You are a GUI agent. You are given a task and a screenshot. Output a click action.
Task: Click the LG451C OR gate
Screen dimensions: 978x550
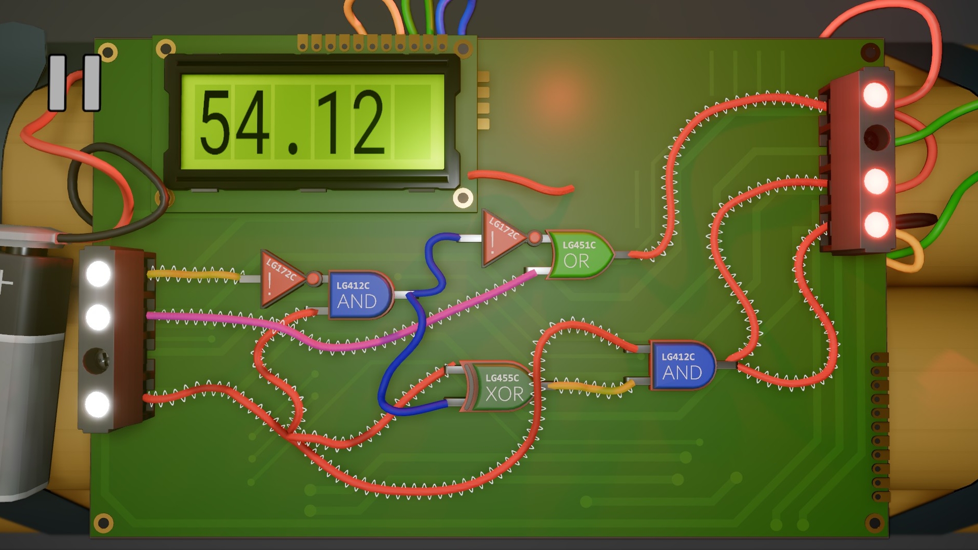(581, 255)
